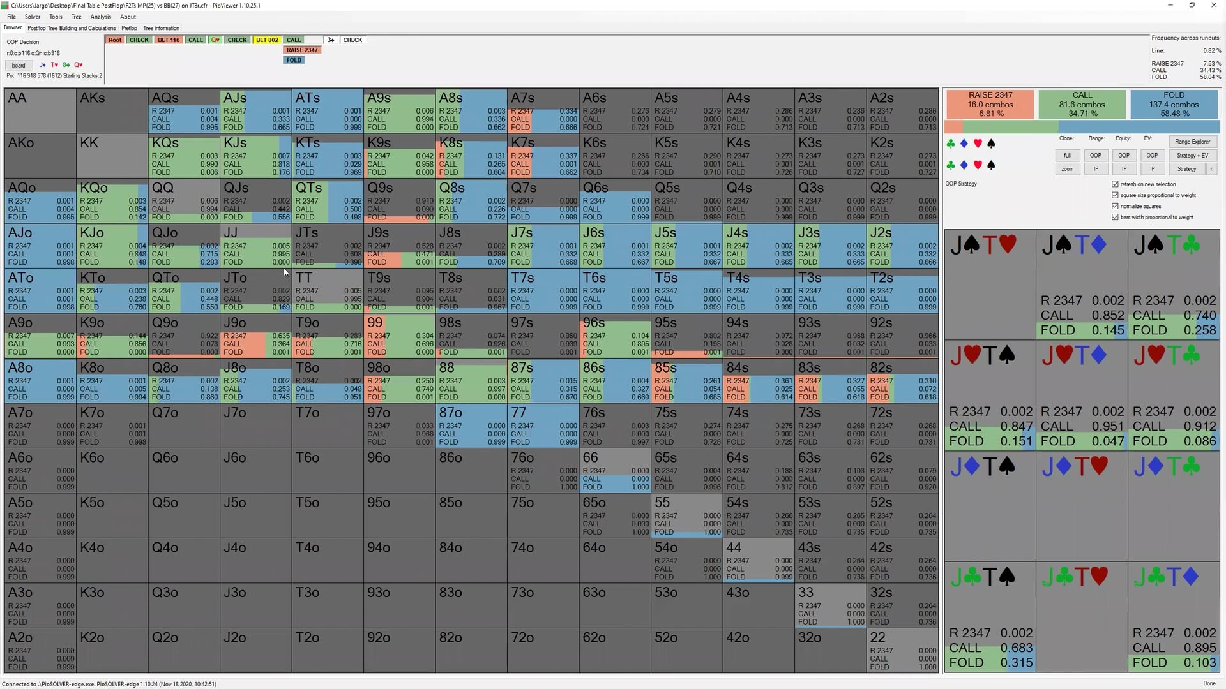This screenshot has height=689, width=1226.
Task: Collapse the panel with the < arrow button
Action: click(1211, 168)
